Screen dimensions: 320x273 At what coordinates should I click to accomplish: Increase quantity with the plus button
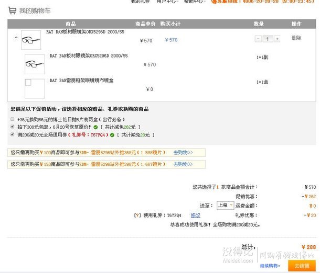pyautogui.click(x=277, y=39)
